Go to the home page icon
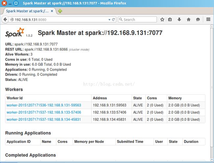This screenshot has width=214, height=163. (x=189, y=19)
